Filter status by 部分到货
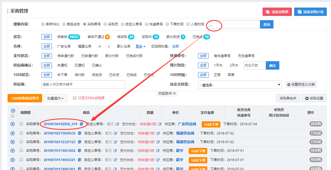 click(176, 37)
